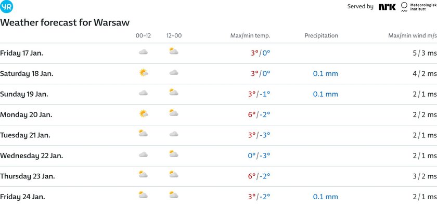
Task: Click Saturday's 0.1 mm precipitation value
Action: coord(326,74)
